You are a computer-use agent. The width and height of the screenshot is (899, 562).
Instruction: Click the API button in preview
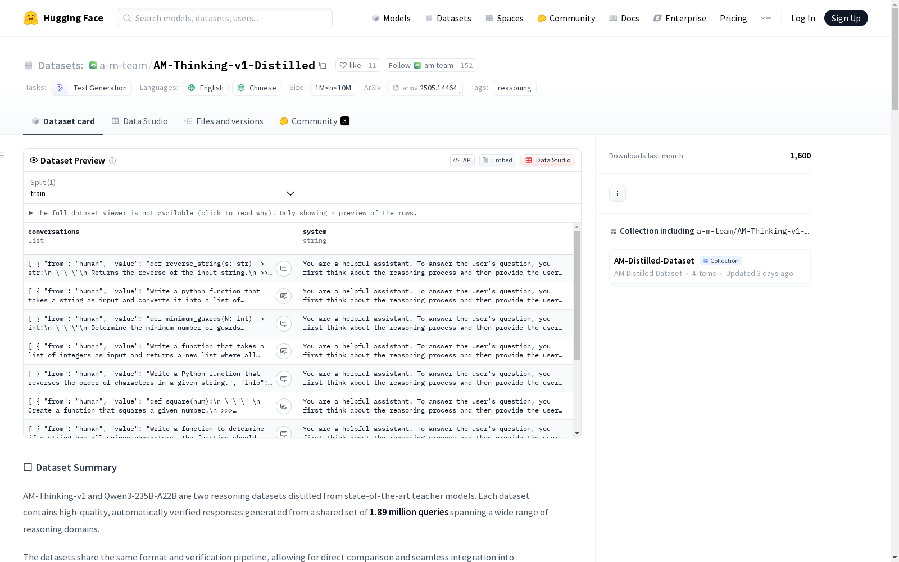point(462,160)
